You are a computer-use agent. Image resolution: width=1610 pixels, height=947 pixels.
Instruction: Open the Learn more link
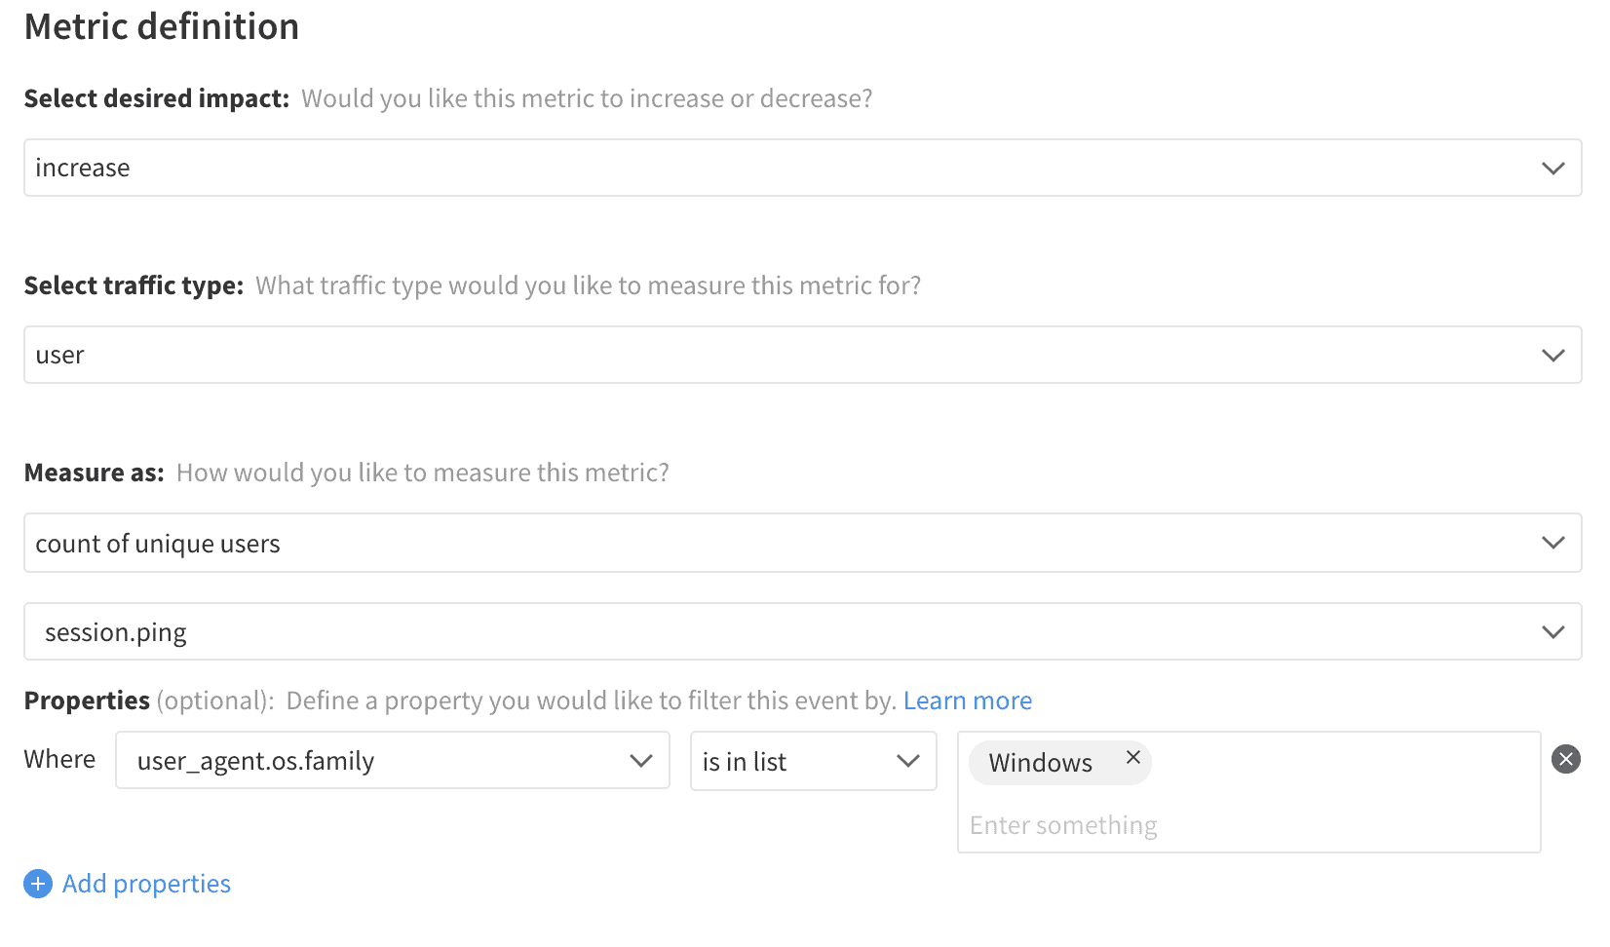tap(968, 701)
